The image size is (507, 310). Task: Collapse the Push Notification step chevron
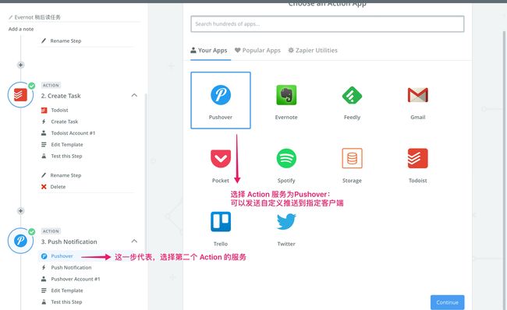click(134, 241)
